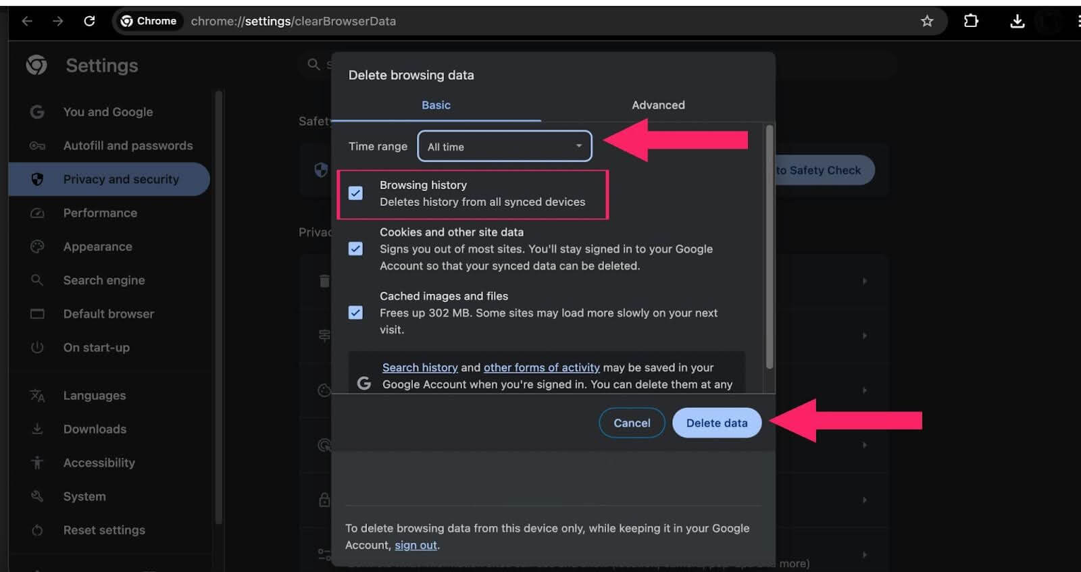Click the sign out link

click(416, 545)
